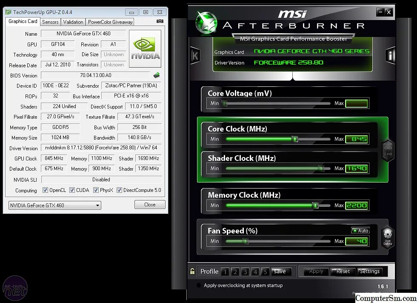Image resolution: width=417 pixels, height=303 pixels.
Task: Click the Driver Version field in GPU-Z
Action: tap(101, 148)
